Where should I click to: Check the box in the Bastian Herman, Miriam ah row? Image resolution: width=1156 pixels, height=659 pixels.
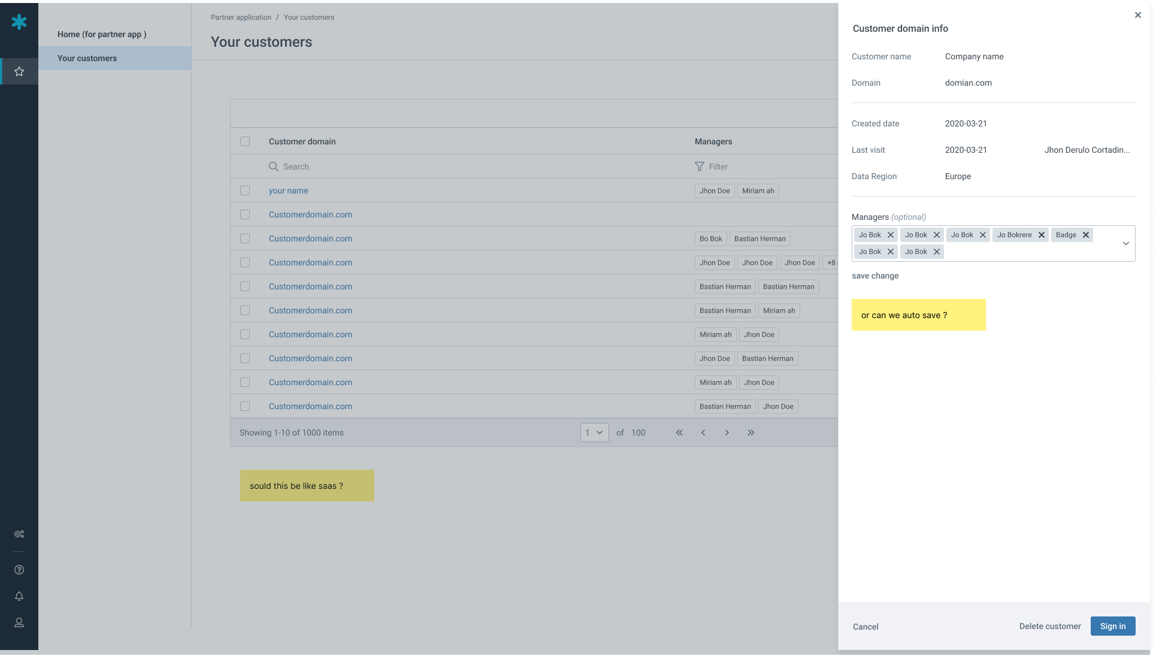(x=245, y=310)
